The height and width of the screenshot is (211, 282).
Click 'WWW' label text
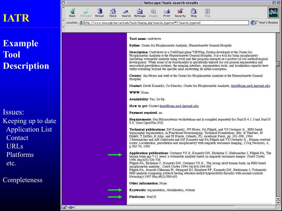[134, 93]
